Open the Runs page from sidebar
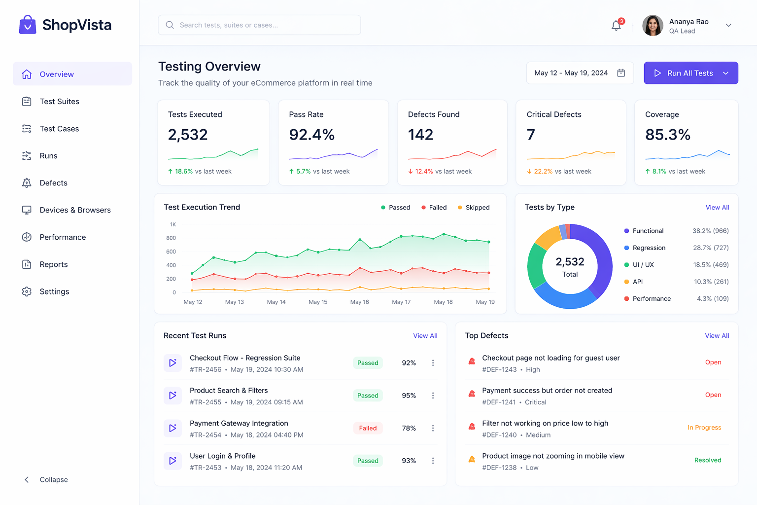Screen dimensions: 757x505 click(x=48, y=156)
